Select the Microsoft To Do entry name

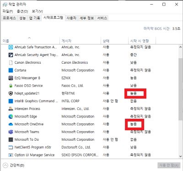[27, 139]
